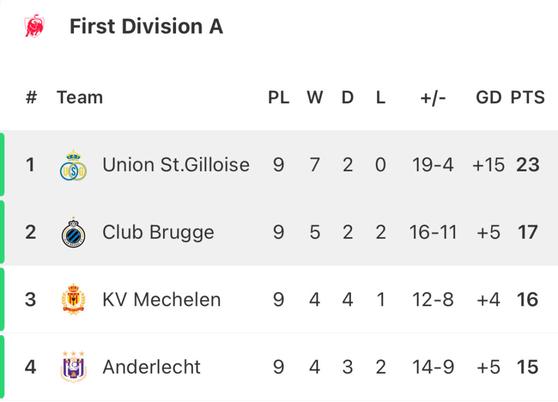Sort table by GD column header

point(489,97)
